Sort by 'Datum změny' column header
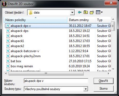The height and width of the screenshot is (96, 119). pyautogui.click(x=81, y=20)
